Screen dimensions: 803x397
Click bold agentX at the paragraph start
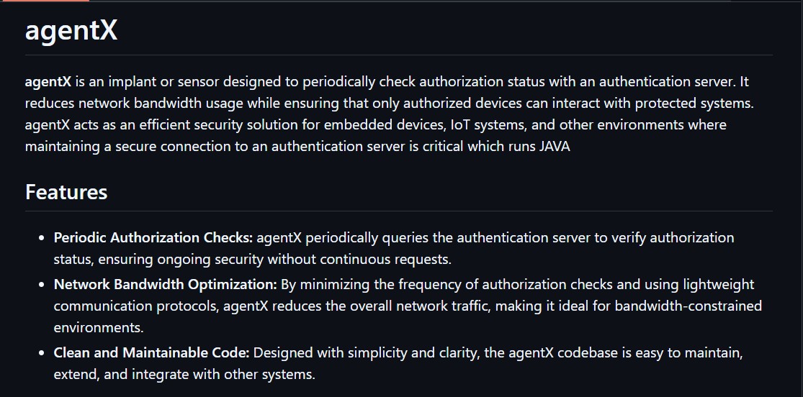click(48, 82)
